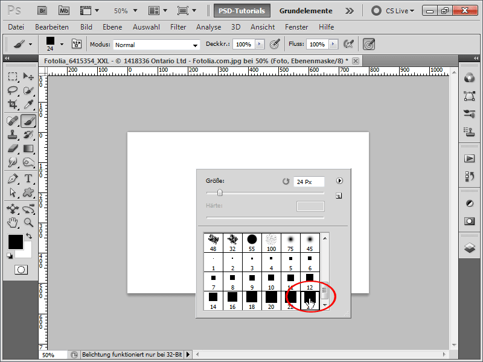483x362 pixels.
Task: Select the Gradient tool
Action: 28,148
